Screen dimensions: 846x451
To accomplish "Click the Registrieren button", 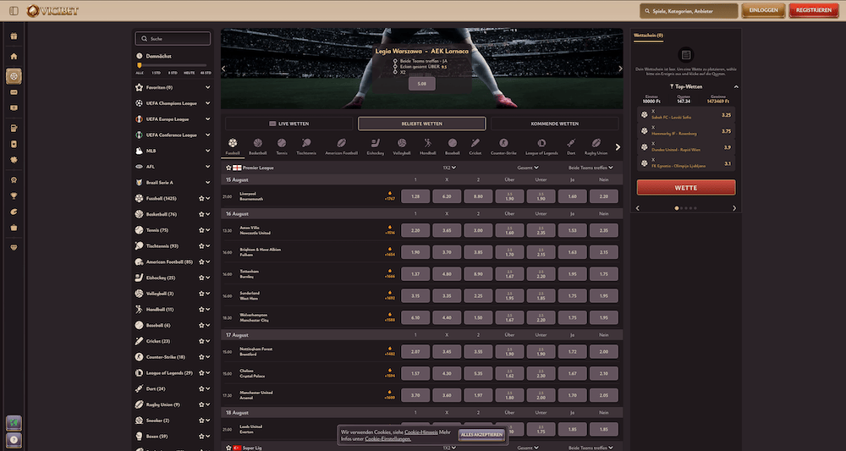I will point(813,10).
